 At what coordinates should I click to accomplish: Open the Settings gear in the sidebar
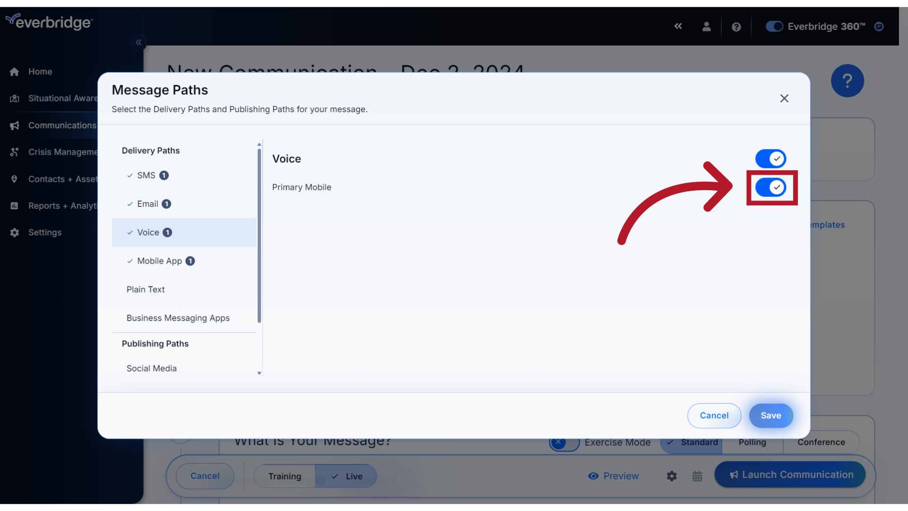coord(44,232)
